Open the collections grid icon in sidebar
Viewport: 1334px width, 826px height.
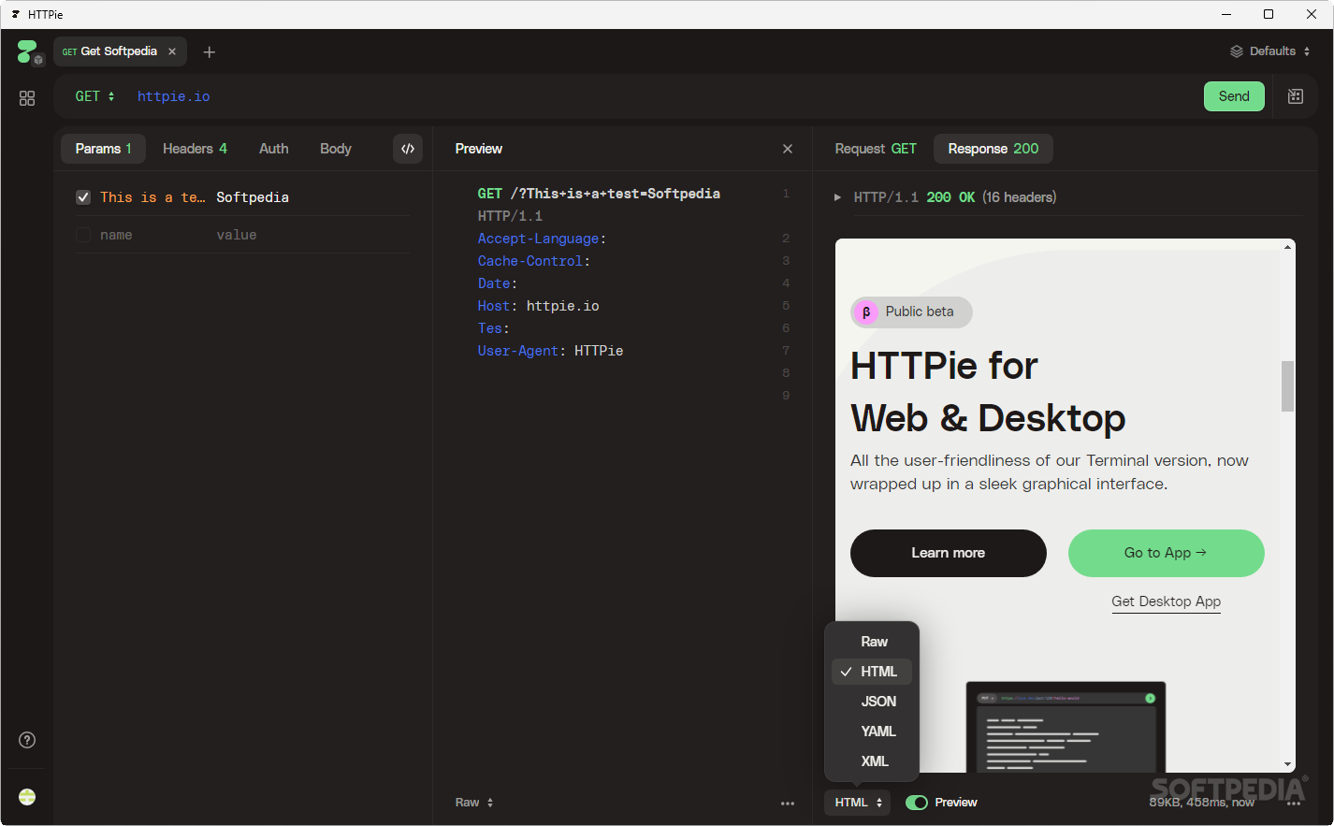click(x=27, y=98)
